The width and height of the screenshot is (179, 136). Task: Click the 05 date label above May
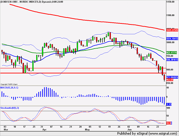coord(90,127)
